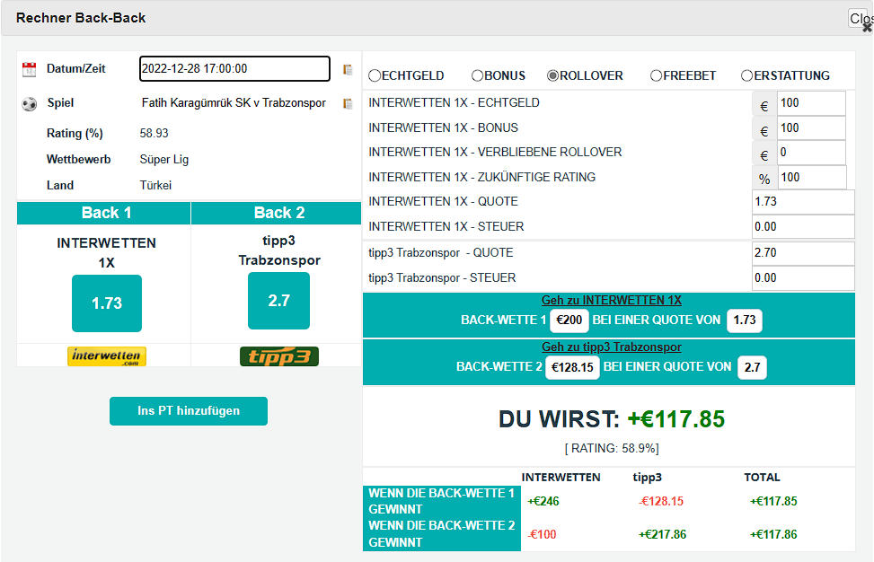
Task: Select the FREEBET radio option
Action: click(656, 75)
